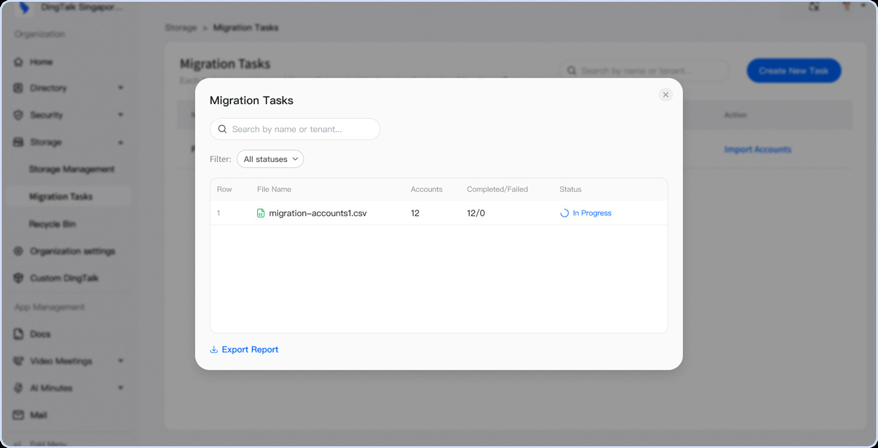Expand the AI Minutes submenu arrow
The height and width of the screenshot is (448, 878).
(120, 388)
